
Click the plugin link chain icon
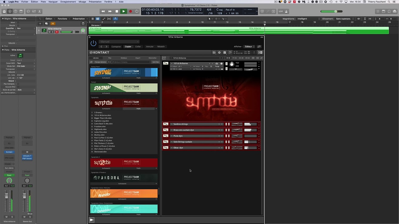pyautogui.click(x=259, y=47)
